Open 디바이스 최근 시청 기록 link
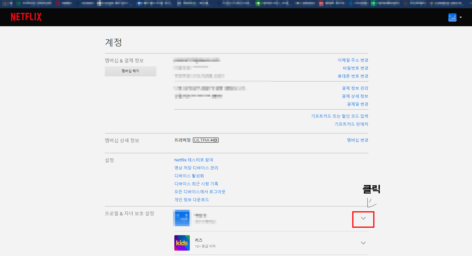Screen dimensions: 472x256 (x=196, y=184)
